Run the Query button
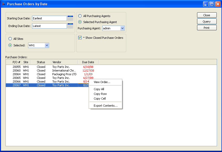222x152 pixels. point(207,21)
